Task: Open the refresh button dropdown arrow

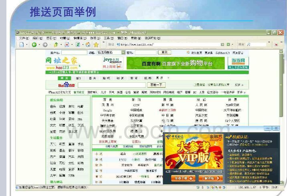Action: point(83,44)
